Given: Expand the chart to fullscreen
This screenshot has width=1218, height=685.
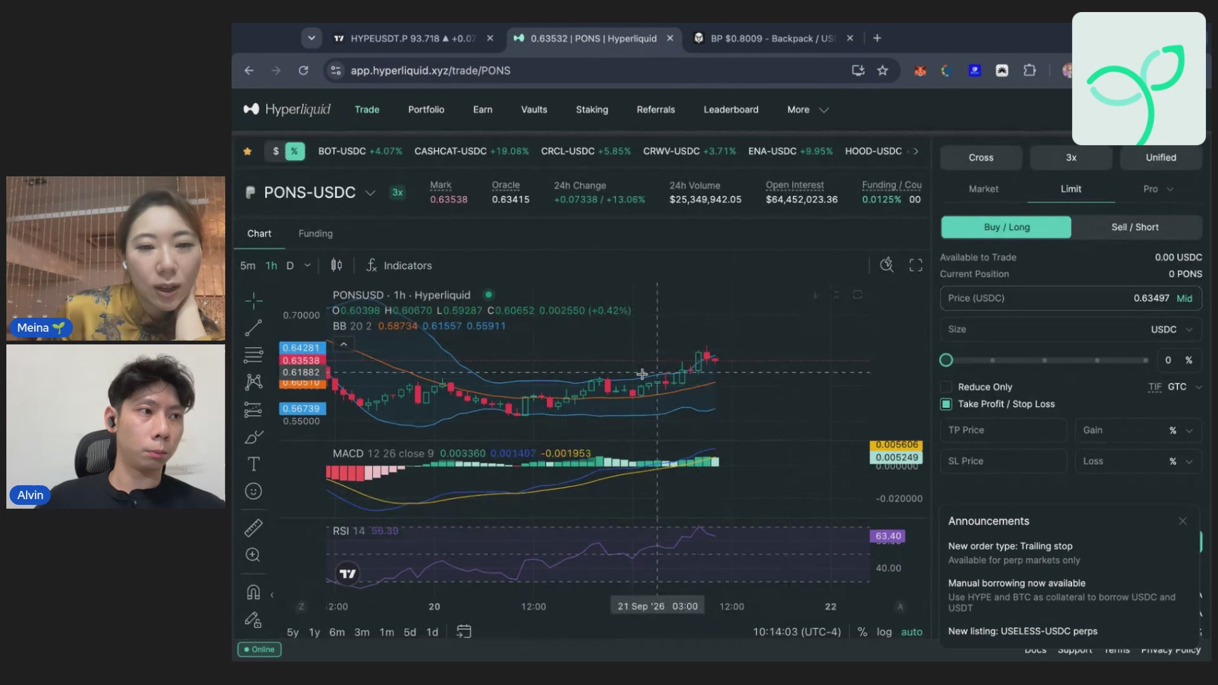Looking at the screenshot, I should click(915, 265).
